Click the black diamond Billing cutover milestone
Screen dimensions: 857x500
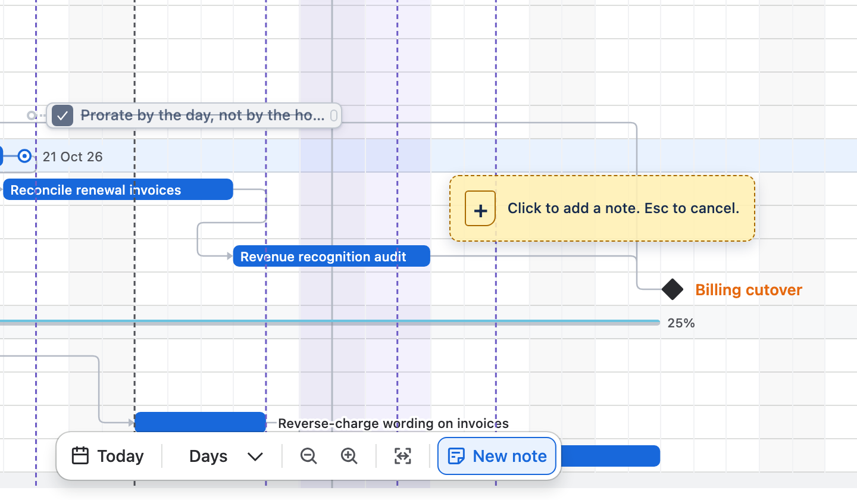[x=673, y=289]
